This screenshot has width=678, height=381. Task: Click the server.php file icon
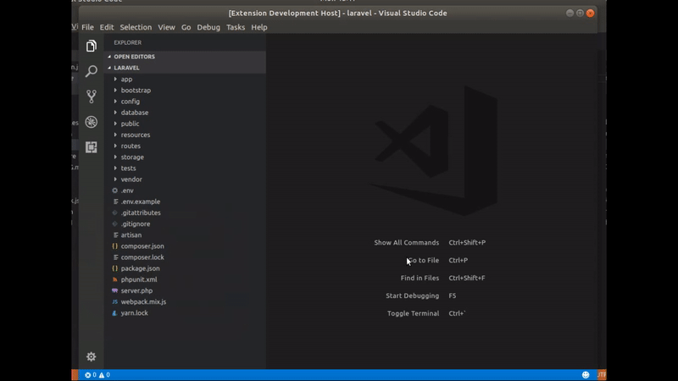pos(114,290)
